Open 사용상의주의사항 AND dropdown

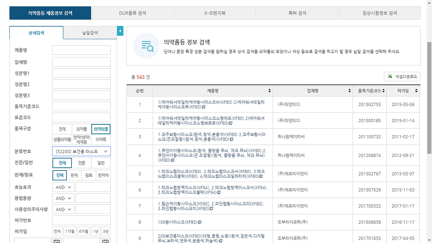63,210
